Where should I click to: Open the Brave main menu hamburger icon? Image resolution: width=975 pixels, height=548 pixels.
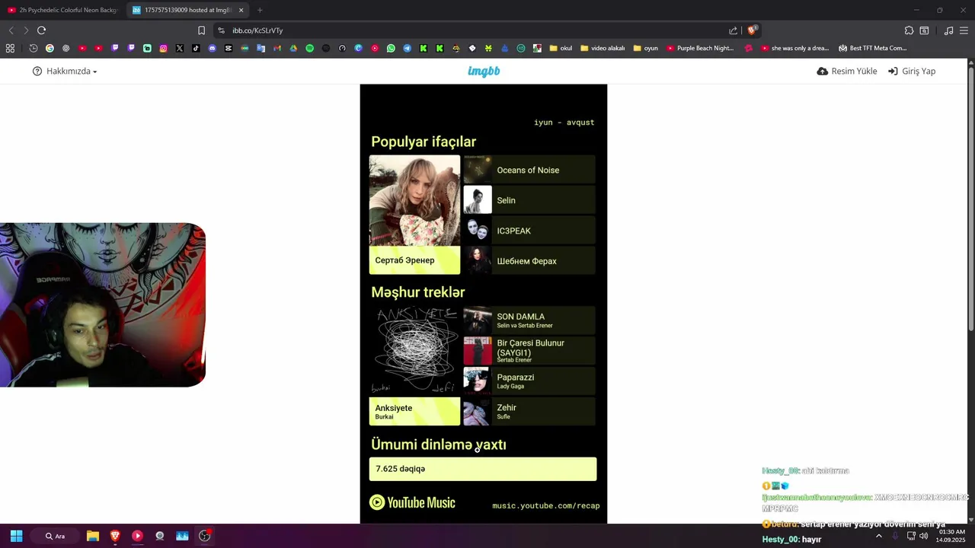(x=964, y=30)
